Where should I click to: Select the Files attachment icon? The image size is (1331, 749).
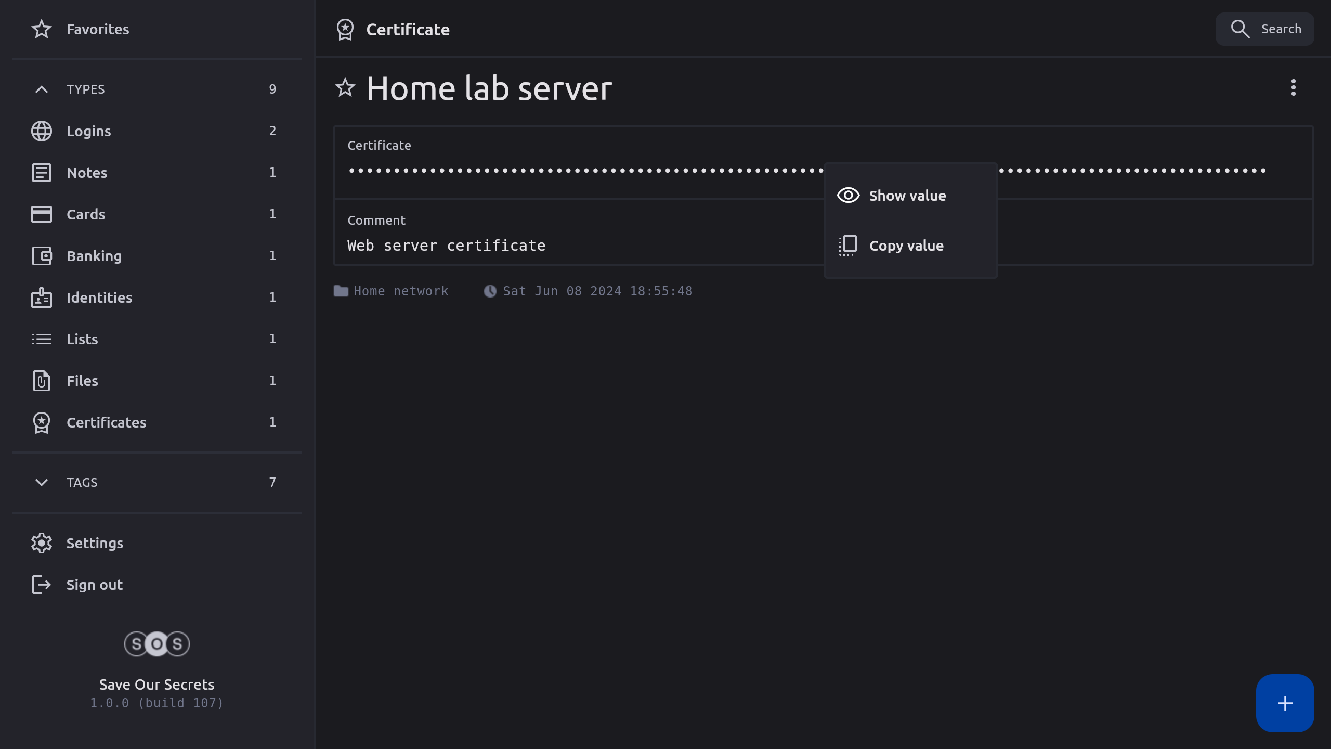(x=41, y=381)
